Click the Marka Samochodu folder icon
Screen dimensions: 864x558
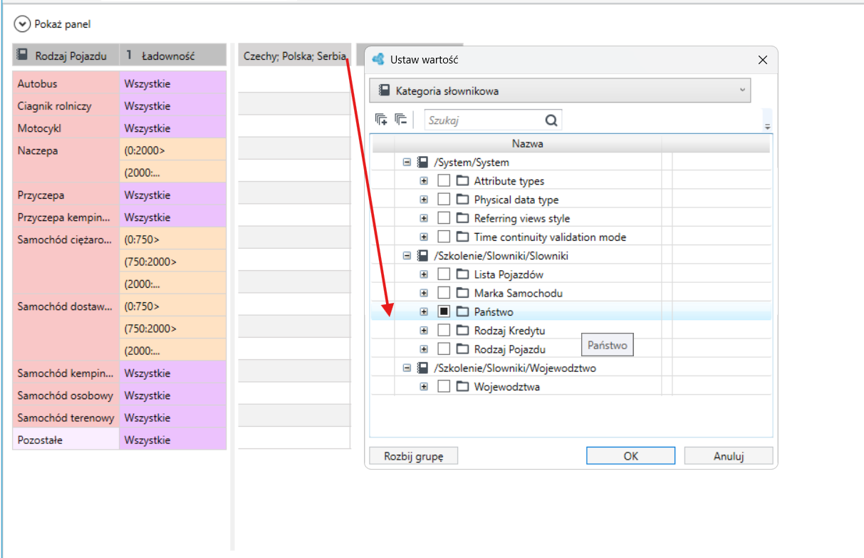click(x=462, y=293)
